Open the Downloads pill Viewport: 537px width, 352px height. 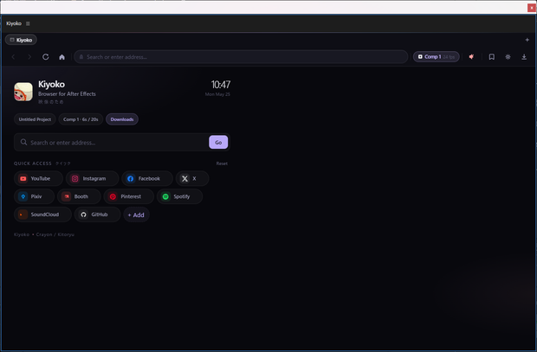click(122, 119)
